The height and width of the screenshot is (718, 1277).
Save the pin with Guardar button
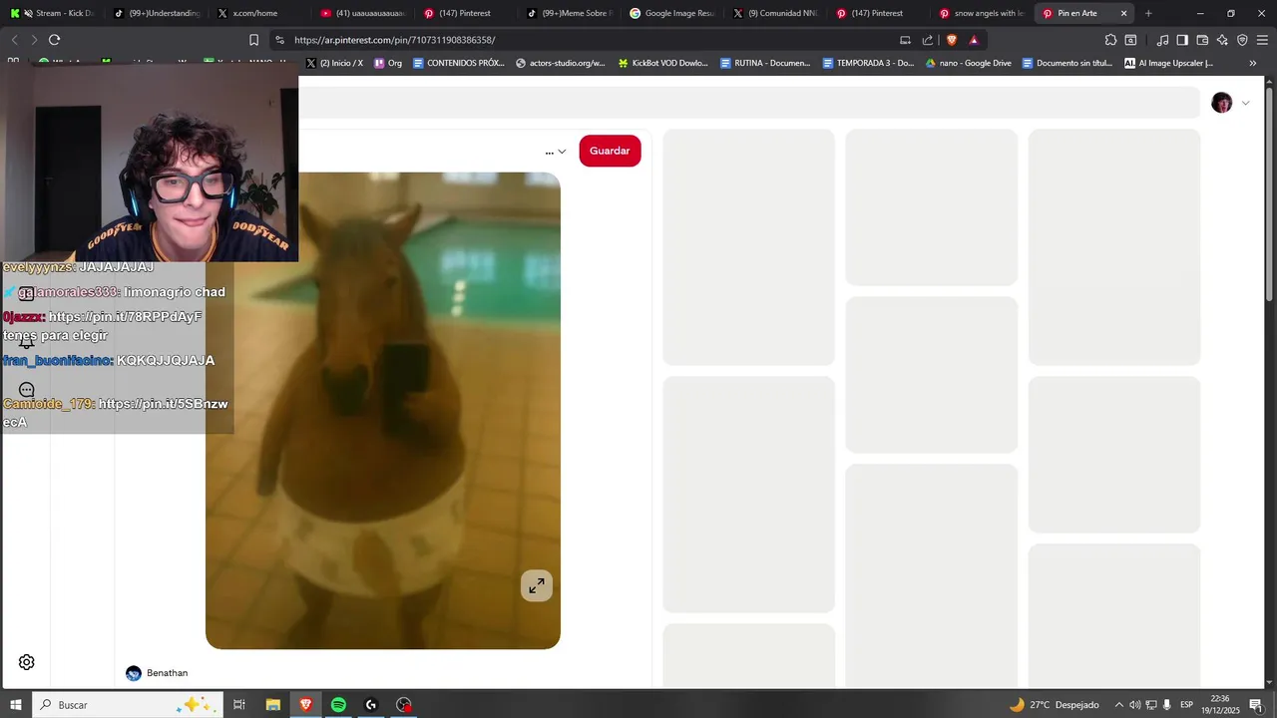tap(610, 151)
